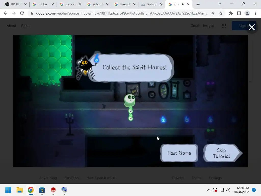This screenshot has height=196, width=261.
Task: Open Chrome three-dot menu
Action: pos(255,13)
